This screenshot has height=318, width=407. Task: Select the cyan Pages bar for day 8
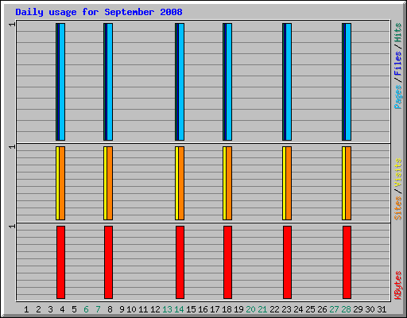pyautogui.click(x=110, y=82)
